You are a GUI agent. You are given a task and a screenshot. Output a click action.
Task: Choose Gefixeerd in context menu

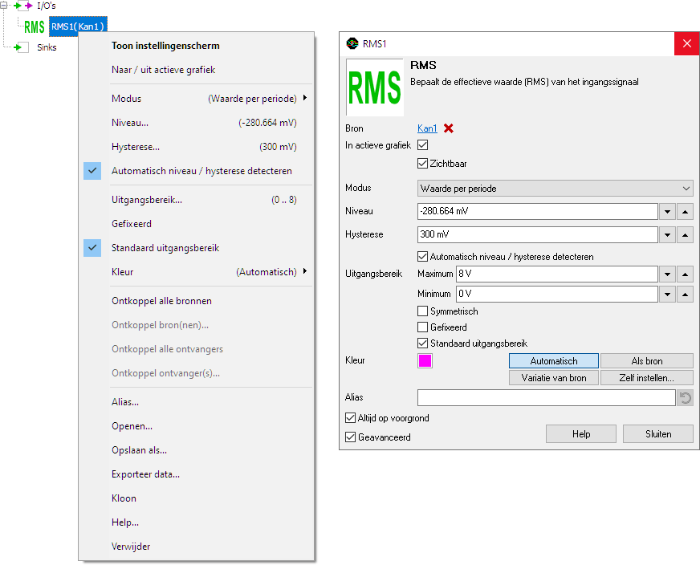click(197, 224)
